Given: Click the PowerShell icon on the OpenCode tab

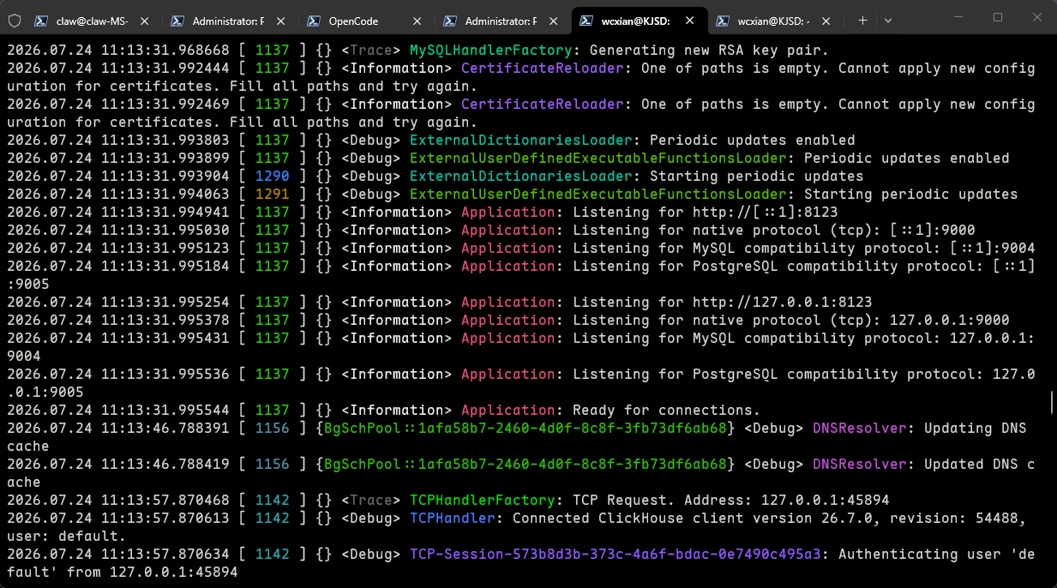Looking at the screenshot, I should [314, 20].
